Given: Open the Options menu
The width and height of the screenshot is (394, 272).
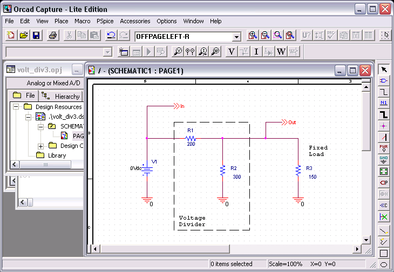Looking at the screenshot, I should click(167, 21).
